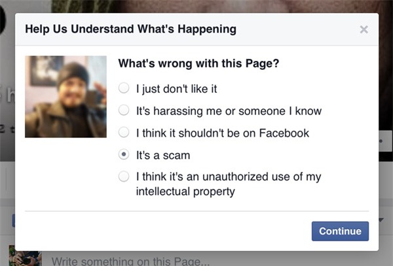Click the blurred profile photo in dialog
393x266 pixels.
(x=65, y=97)
